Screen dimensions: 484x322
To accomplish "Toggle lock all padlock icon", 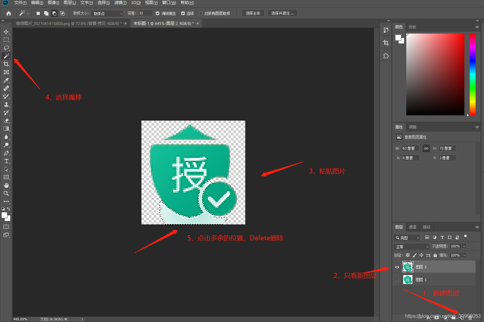I will [435, 255].
